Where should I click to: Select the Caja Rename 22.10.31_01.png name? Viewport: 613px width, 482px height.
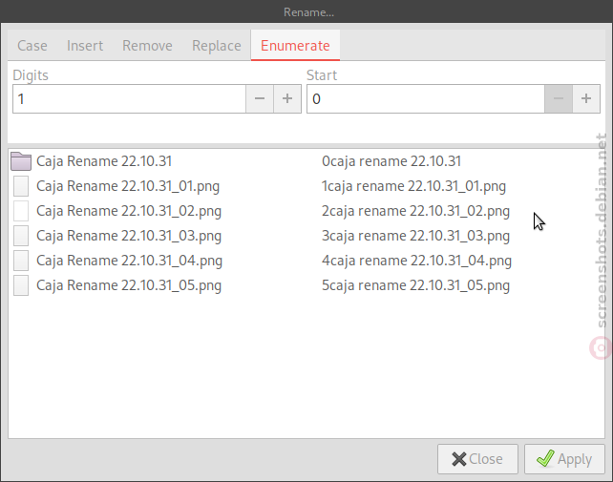128,186
